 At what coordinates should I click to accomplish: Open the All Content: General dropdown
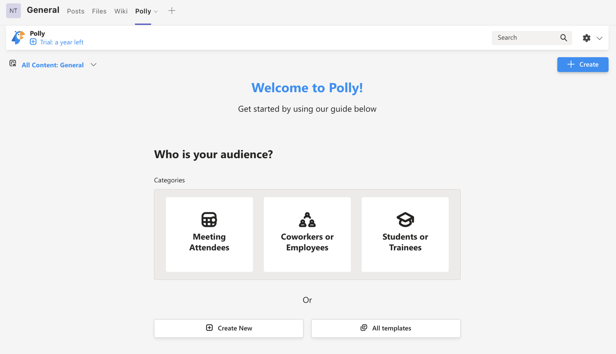tap(93, 65)
